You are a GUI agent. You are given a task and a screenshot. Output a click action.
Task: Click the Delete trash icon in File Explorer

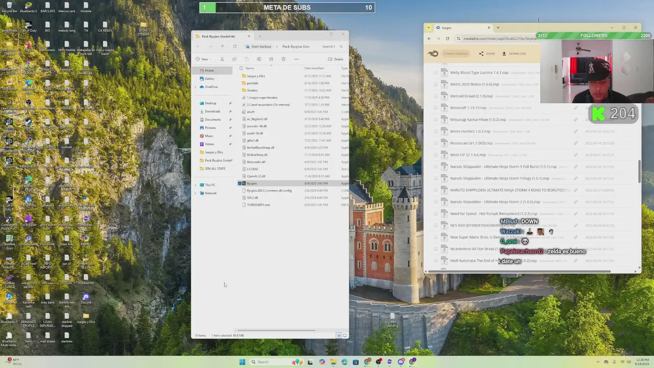coord(284,59)
